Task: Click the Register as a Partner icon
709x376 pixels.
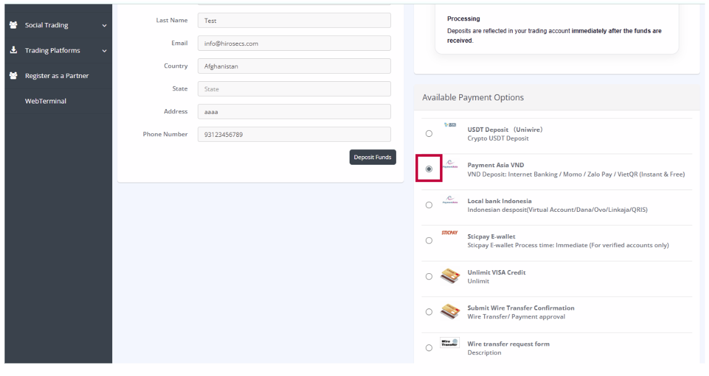Action: (13, 76)
